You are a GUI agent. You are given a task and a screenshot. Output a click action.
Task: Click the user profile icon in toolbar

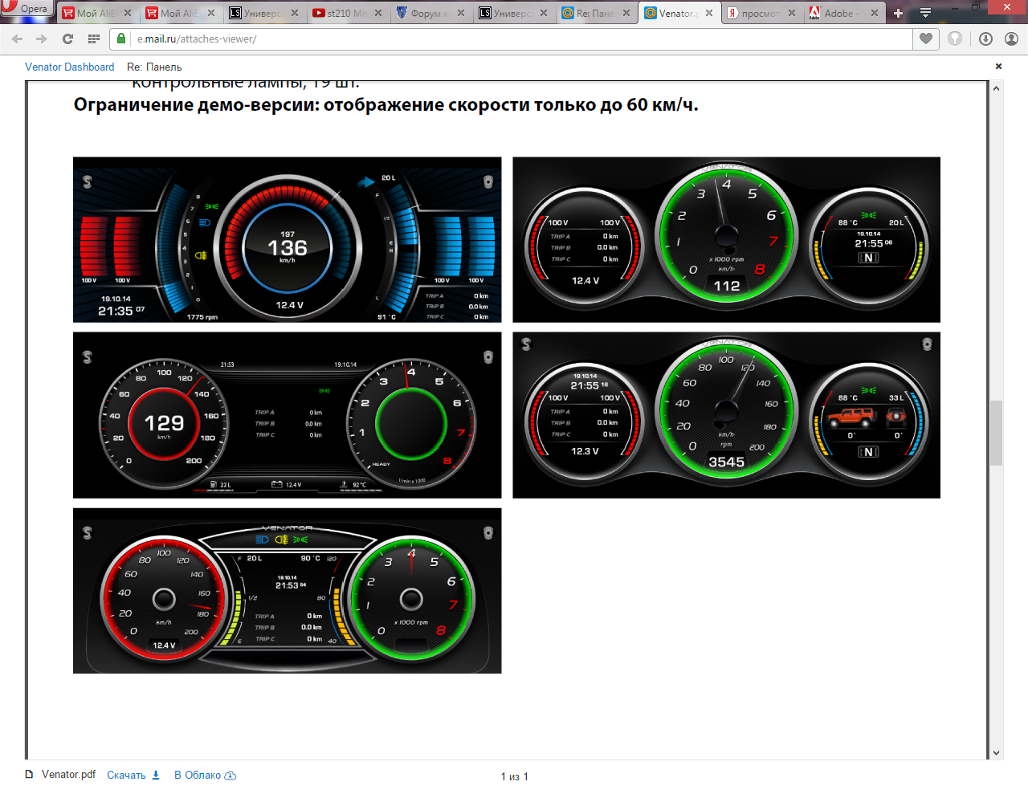click(x=1011, y=39)
